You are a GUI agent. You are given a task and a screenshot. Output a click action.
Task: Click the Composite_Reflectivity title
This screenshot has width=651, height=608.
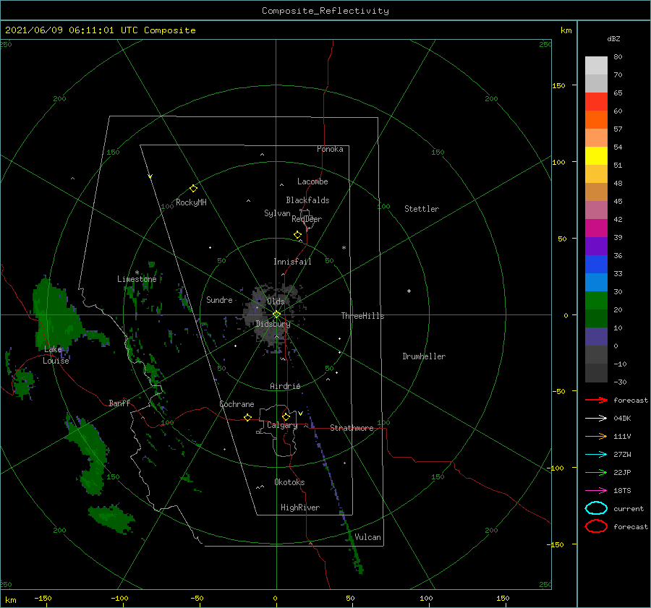point(325,11)
